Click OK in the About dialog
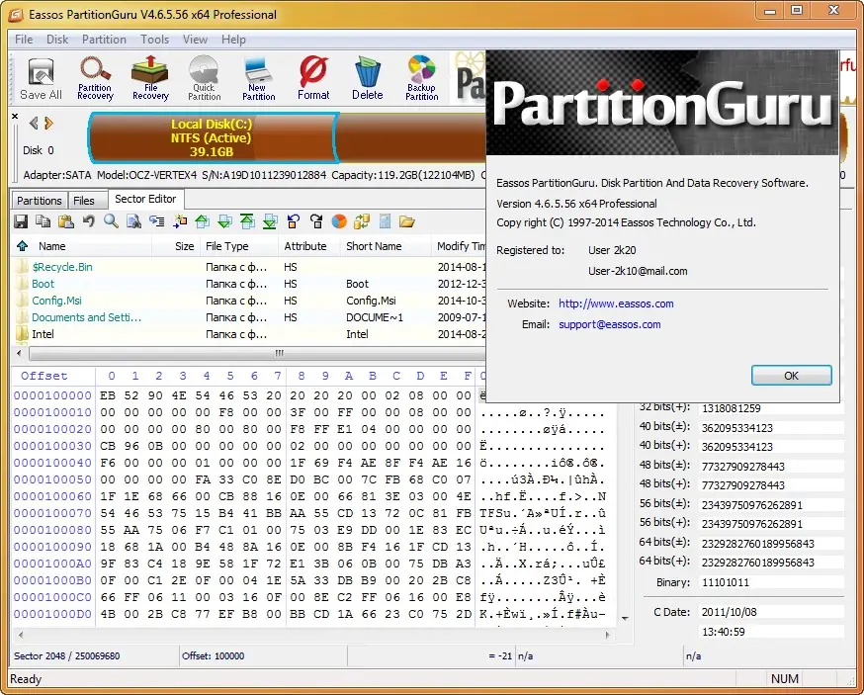Viewport: 864px width, 695px height. click(791, 376)
